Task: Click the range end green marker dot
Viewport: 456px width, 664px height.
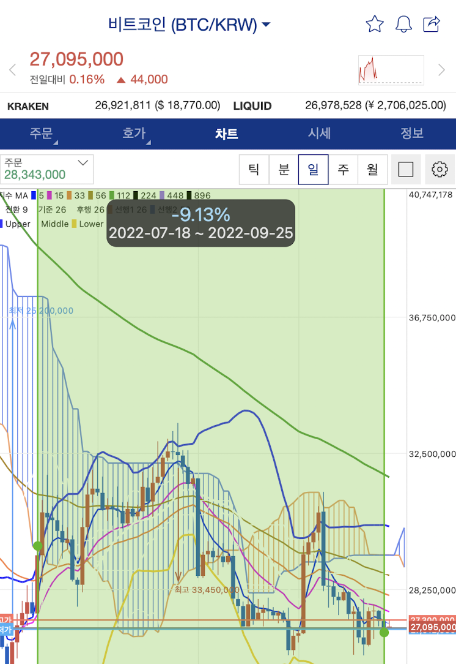Action: (384, 633)
